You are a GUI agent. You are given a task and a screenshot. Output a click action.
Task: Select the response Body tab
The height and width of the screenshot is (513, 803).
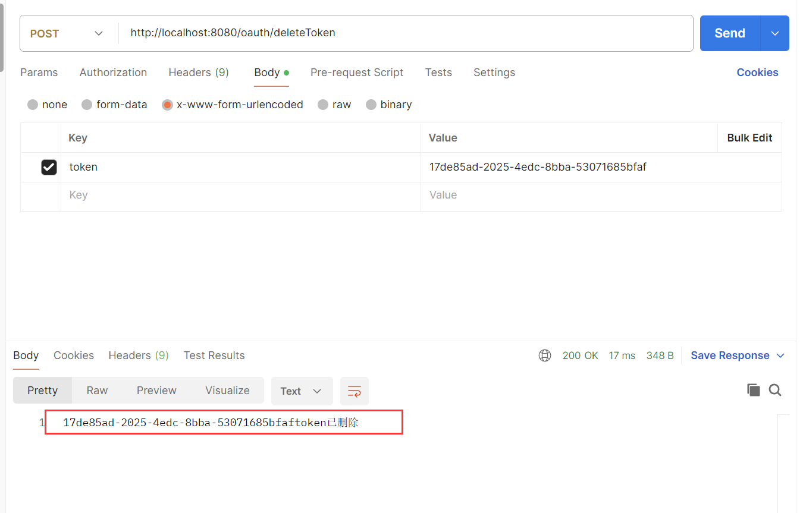26,355
